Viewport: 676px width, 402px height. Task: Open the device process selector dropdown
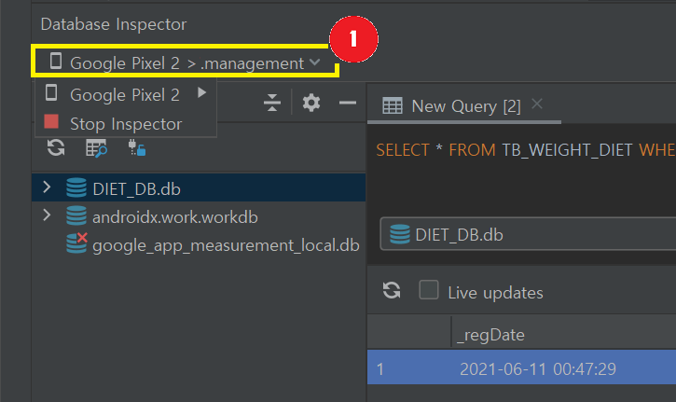pyautogui.click(x=186, y=62)
